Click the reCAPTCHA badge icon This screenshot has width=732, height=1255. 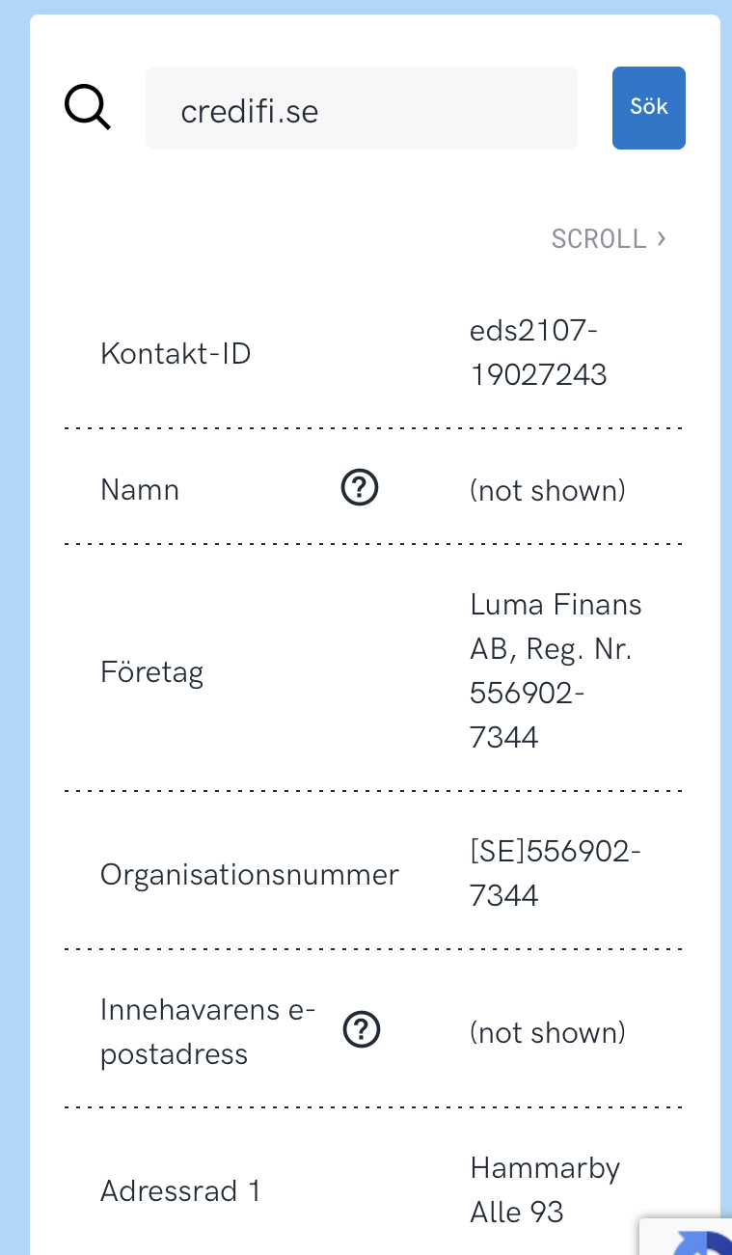point(702,1241)
